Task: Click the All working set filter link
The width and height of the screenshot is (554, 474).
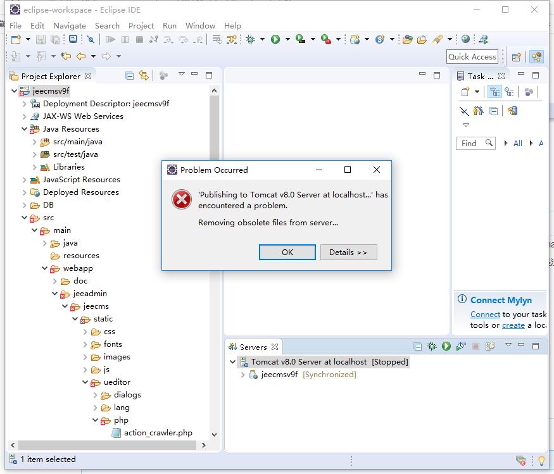Action: pyautogui.click(x=518, y=144)
